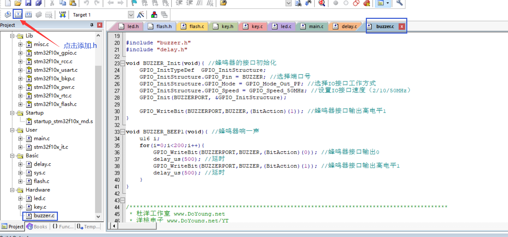
Task: Click the clear all bookmarks icon
Action: click(x=165, y=3)
